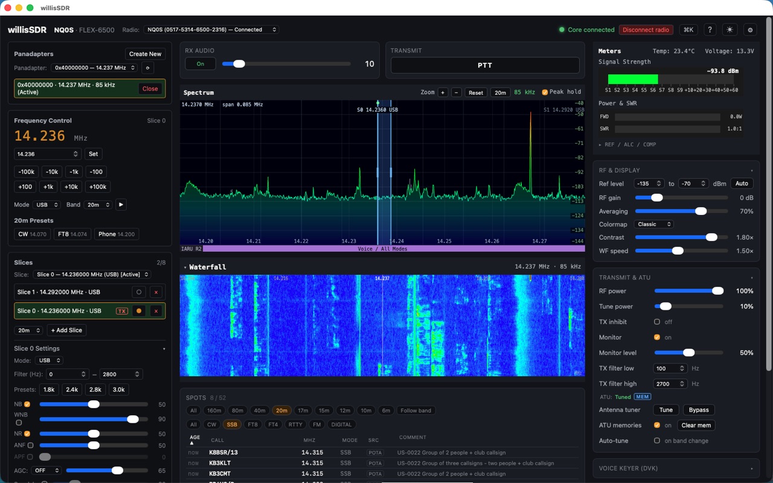Remove Slice 1 with its red x
This screenshot has height=483, width=773.
(156, 292)
